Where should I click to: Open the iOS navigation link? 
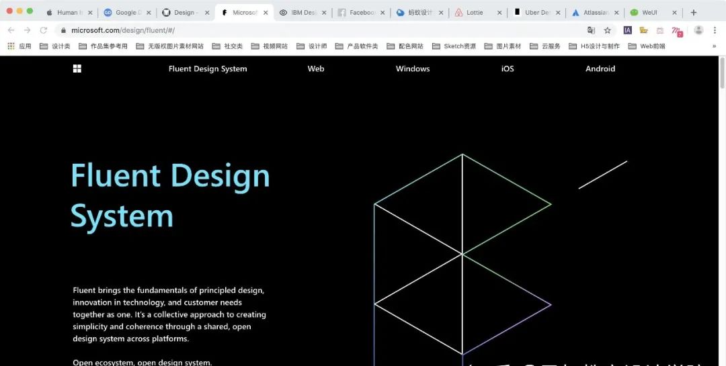(x=508, y=69)
